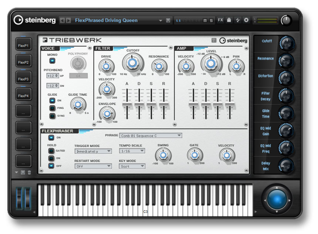Open the Key Mode Sort dropdown
This screenshot has height=234, width=318.
tap(132, 166)
